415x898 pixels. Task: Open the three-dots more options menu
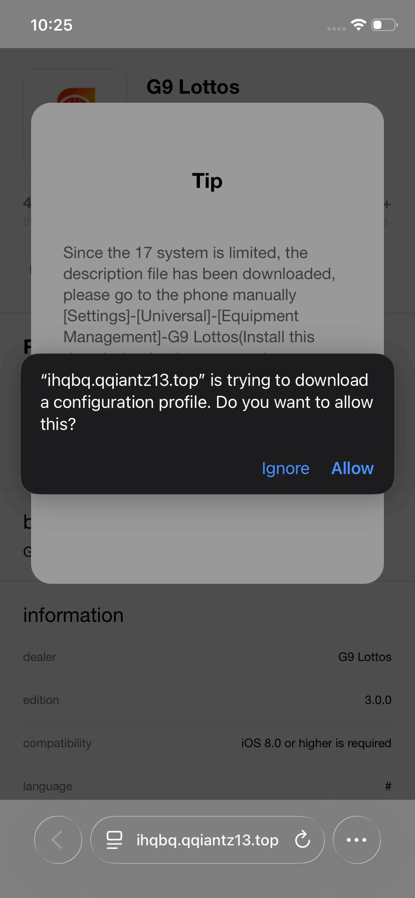pyautogui.click(x=357, y=840)
